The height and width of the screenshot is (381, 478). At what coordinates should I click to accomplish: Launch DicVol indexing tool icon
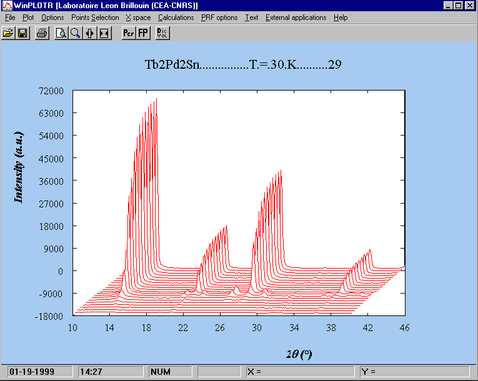[x=162, y=33]
